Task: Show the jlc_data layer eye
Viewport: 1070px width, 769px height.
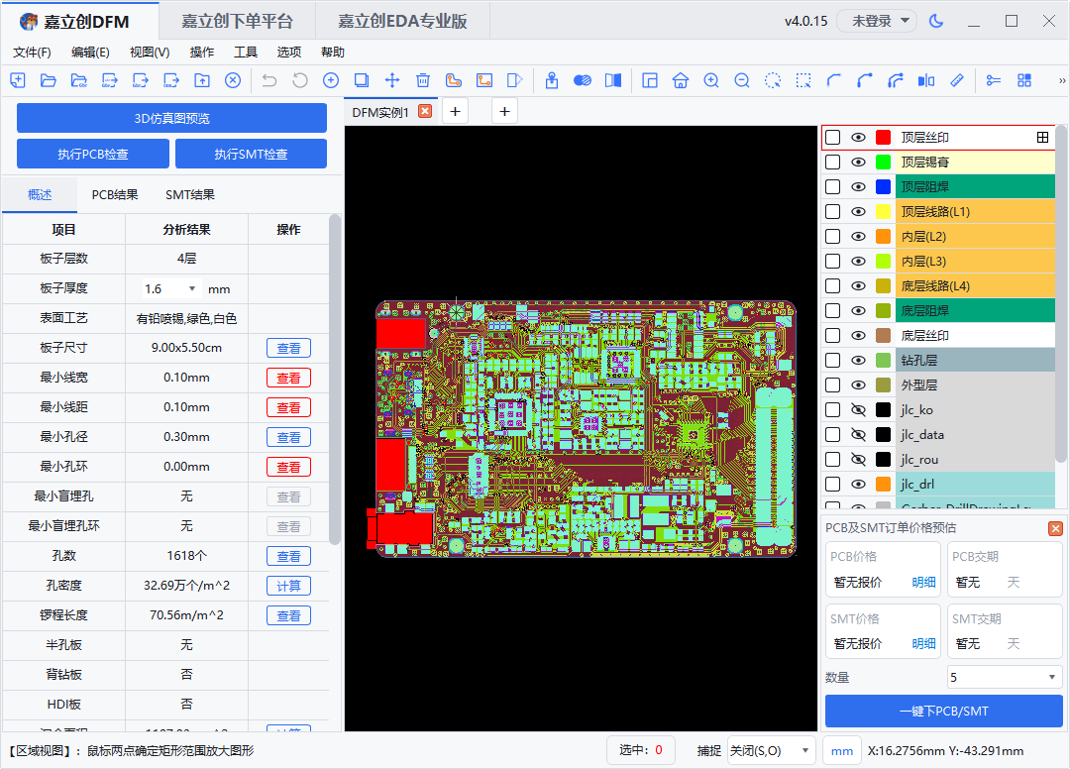Action: click(x=858, y=435)
